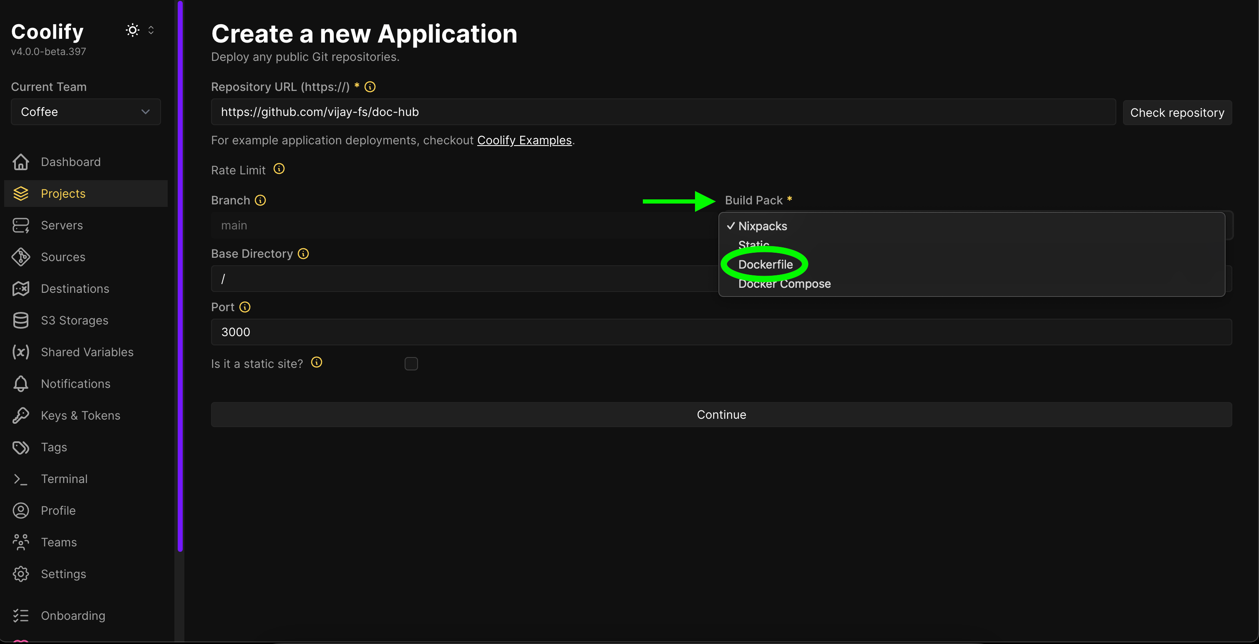Click the version text v4.0.0-beta.397
Screen dimensions: 1259x644
point(48,52)
